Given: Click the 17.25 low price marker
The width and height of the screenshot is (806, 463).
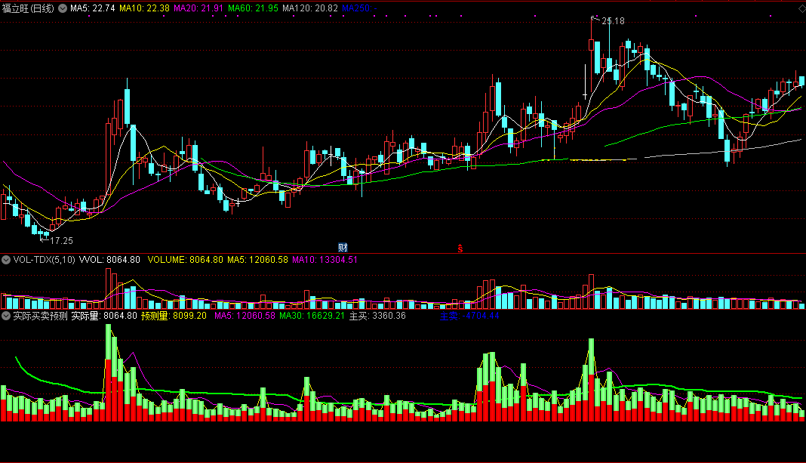Looking at the screenshot, I should click(61, 241).
